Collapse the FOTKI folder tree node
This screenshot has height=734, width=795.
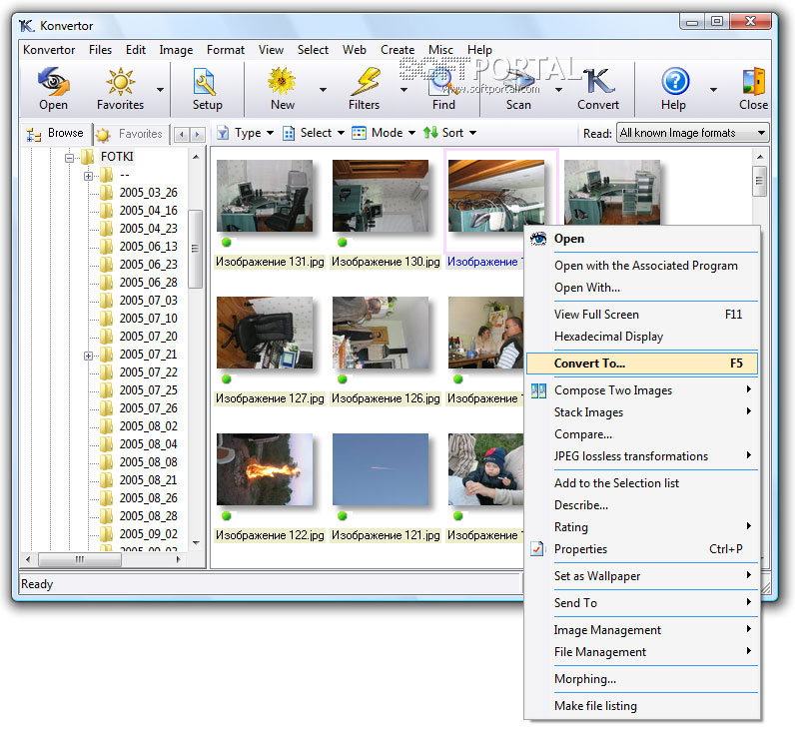pos(70,157)
